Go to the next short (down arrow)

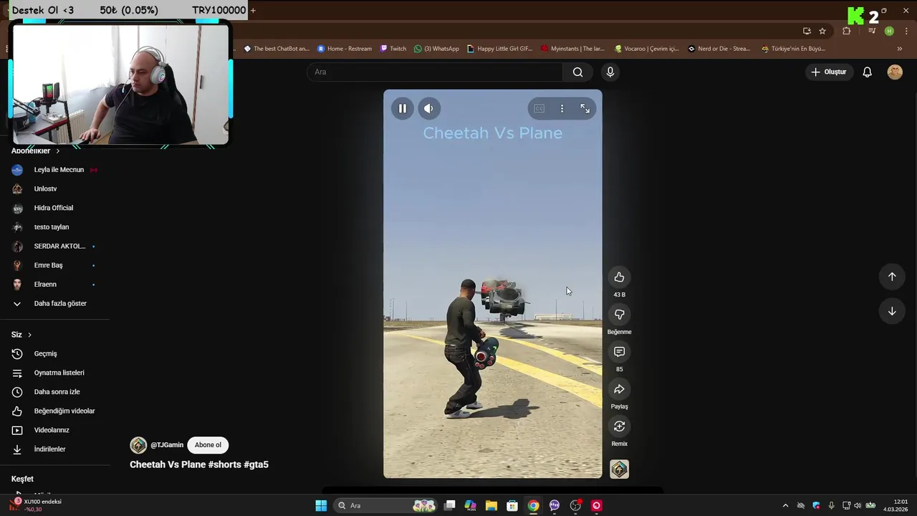click(x=892, y=311)
